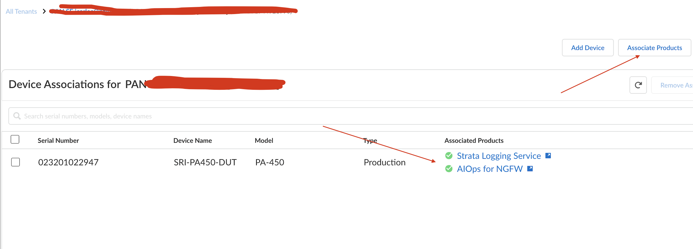Click the Add Device button
The image size is (693, 249).
pyautogui.click(x=587, y=48)
